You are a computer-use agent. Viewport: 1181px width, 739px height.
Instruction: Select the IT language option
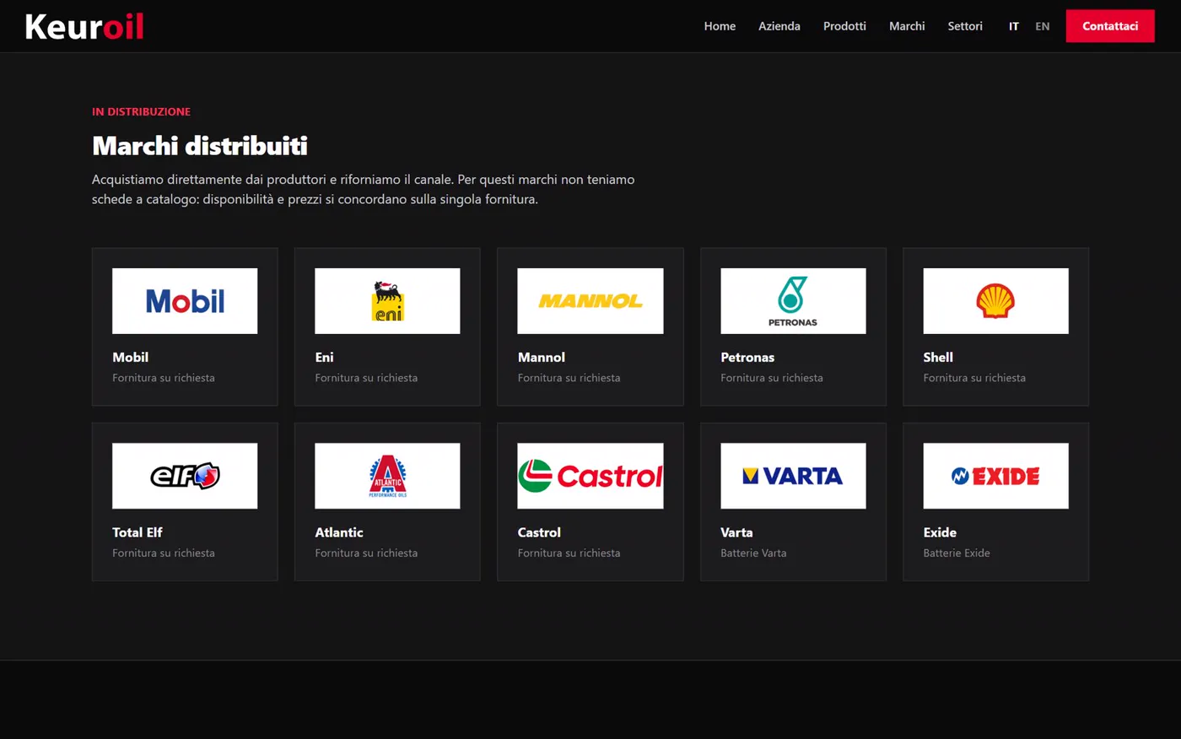point(1014,26)
